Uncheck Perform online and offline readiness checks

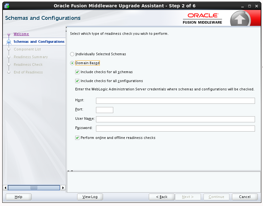click(x=77, y=138)
